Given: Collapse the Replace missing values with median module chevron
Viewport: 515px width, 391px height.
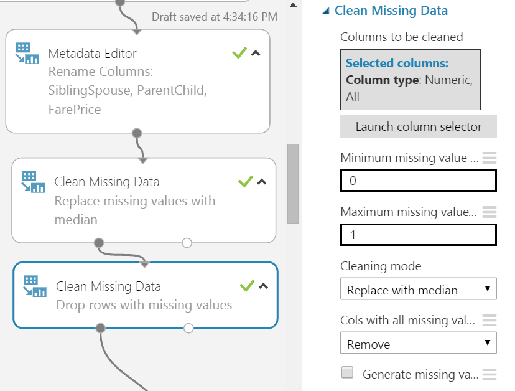Looking at the screenshot, I should pos(262,182).
